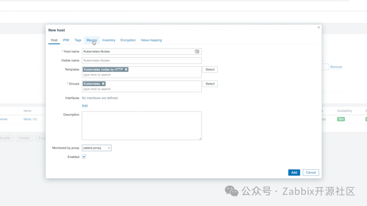Image resolution: width=367 pixels, height=206 pixels.
Task: Toggle the Enabled checkbox
Action: coord(84,157)
